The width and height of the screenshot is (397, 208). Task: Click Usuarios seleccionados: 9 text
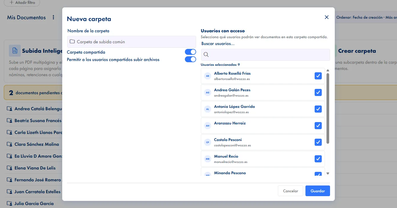[220, 65]
